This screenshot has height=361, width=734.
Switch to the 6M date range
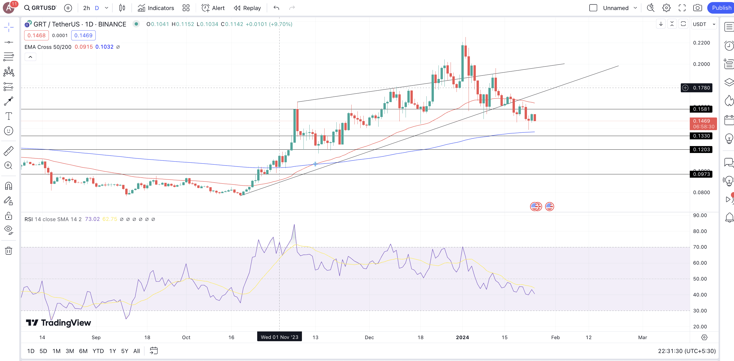(x=83, y=351)
